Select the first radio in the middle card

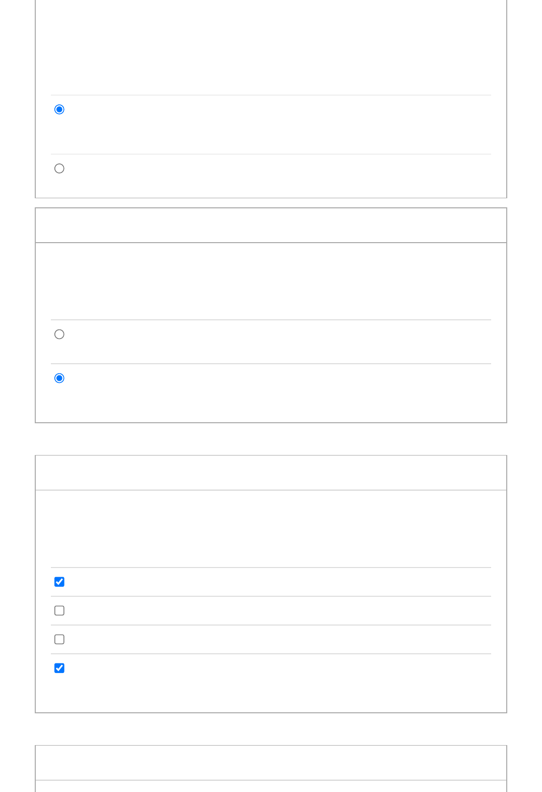click(x=59, y=334)
